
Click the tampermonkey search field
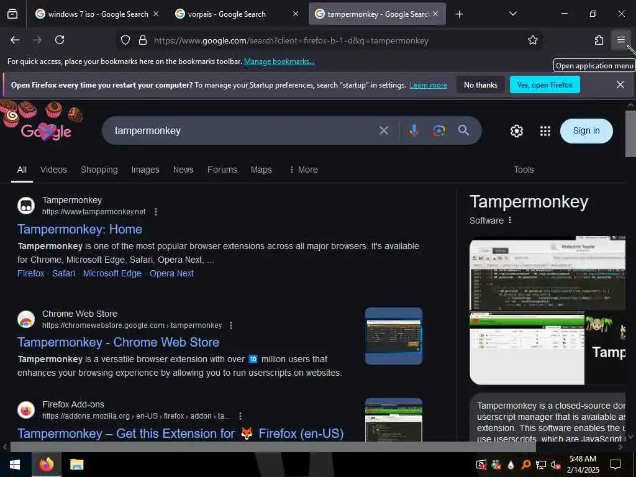tap(243, 130)
